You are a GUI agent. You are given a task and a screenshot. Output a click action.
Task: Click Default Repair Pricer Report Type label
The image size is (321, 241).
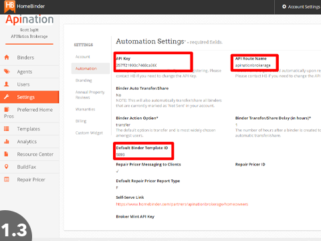pos(148,181)
